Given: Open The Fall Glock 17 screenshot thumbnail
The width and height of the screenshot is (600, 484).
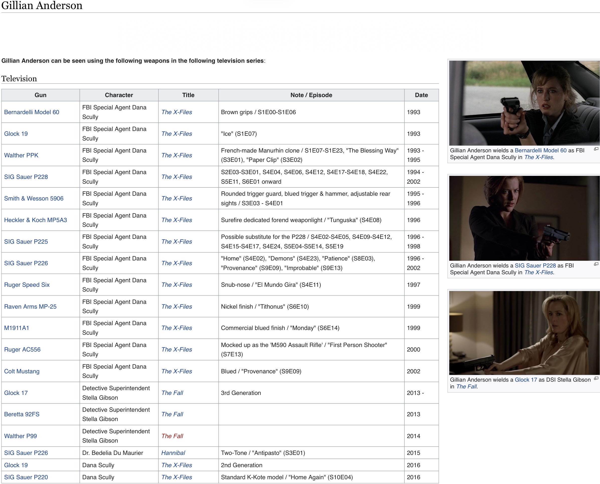Looking at the screenshot, I should coord(524,333).
